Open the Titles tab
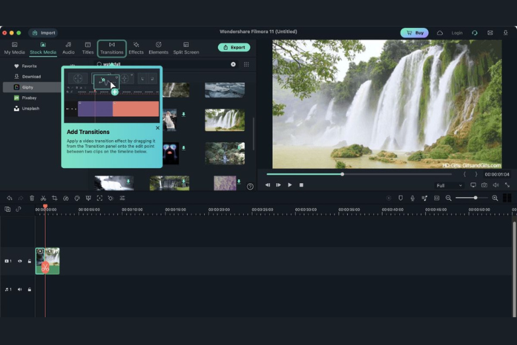Viewport: 517px width, 345px height. (87, 48)
